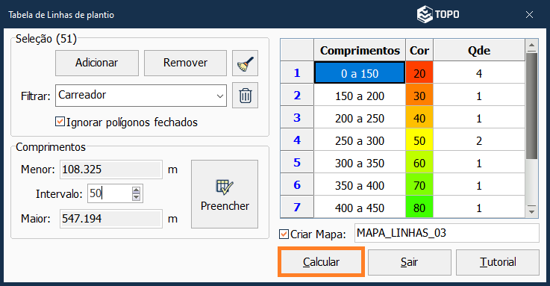This screenshot has height=286, width=550.
Task: Increase the Intervalo spinner value
Action: (x=136, y=190)
